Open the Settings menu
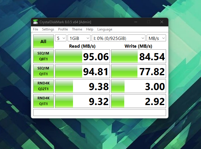Image resolution: width=201 pixels, height=149 pixels. [48, 29]
